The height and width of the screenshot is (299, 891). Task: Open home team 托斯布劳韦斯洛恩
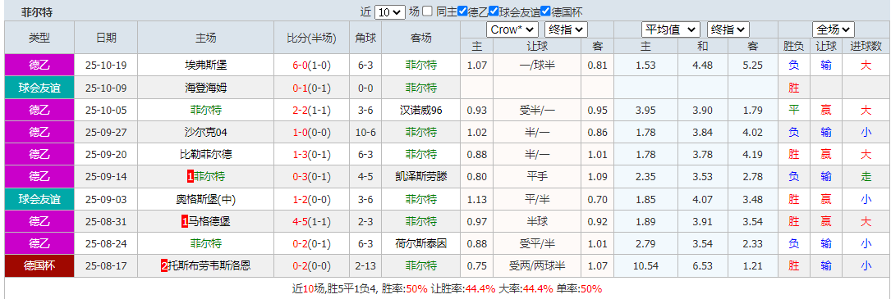coord(209,265)
